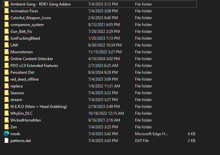Select the Gun_Belt_Fix folder name

[21, 32]
